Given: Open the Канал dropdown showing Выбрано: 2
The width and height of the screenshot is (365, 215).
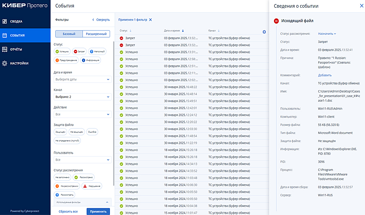Looking at the screenshot, I should pos(82,97).
